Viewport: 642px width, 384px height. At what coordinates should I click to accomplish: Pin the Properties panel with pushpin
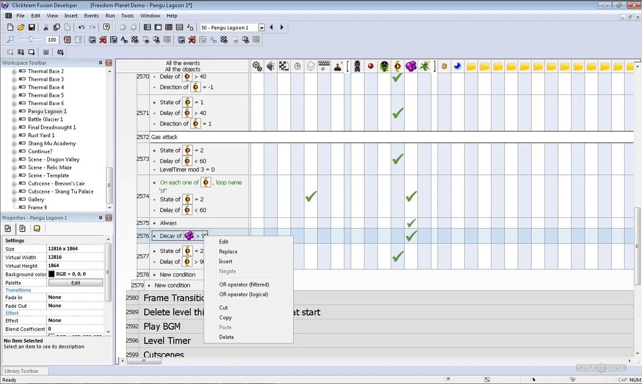101,218
